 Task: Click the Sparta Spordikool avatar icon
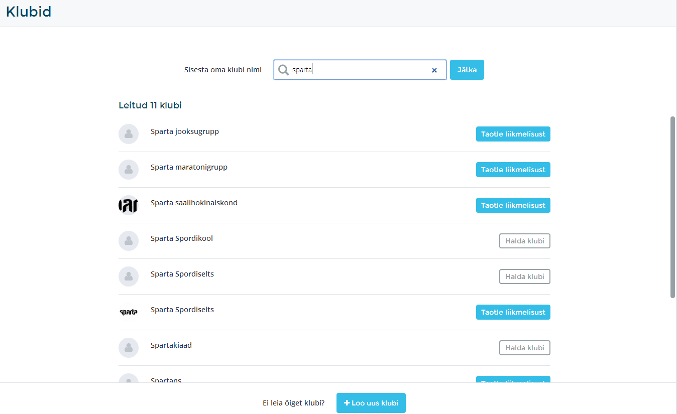129,241
